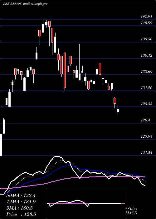This screenshot has height=219, width=156.
Task: Click the 131.26 price level label
Action: 146,88
